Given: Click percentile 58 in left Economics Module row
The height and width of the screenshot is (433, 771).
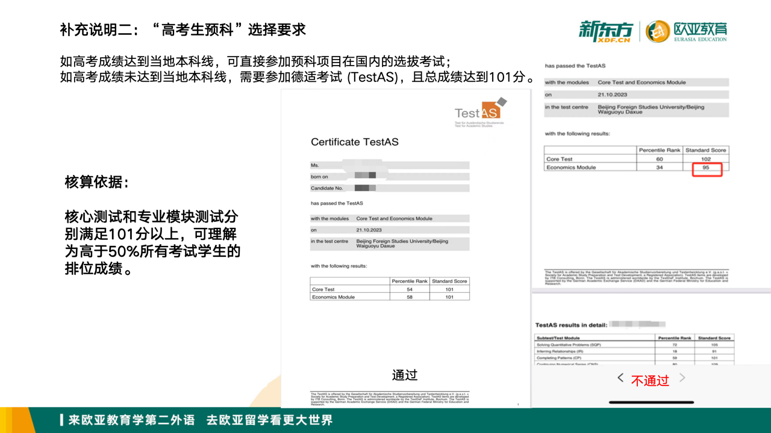Looking at the screenshot, I should pyautogui.click(x=410, y=297).
